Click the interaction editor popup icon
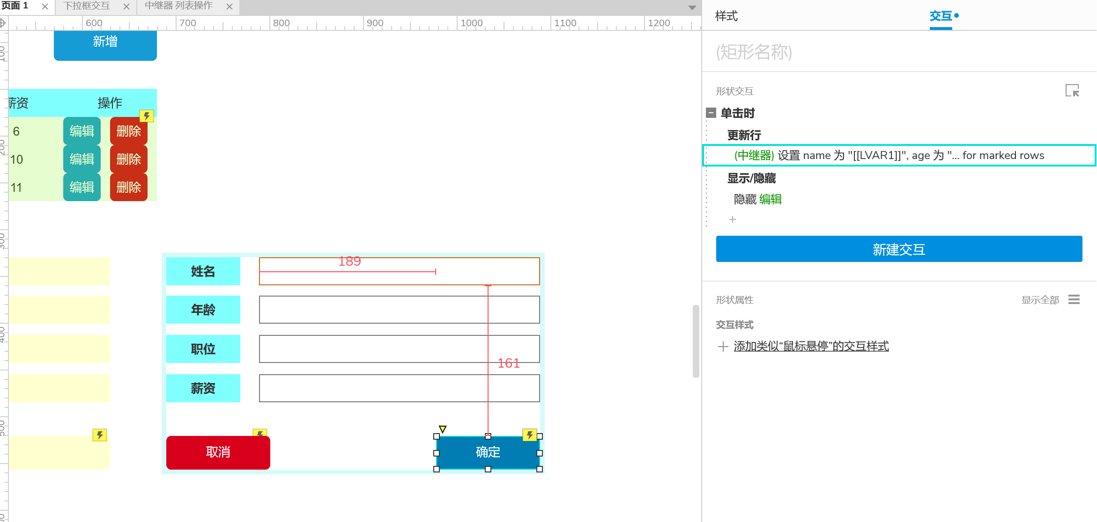This screenshot has width=1097, height=522. pos(1072,90)
